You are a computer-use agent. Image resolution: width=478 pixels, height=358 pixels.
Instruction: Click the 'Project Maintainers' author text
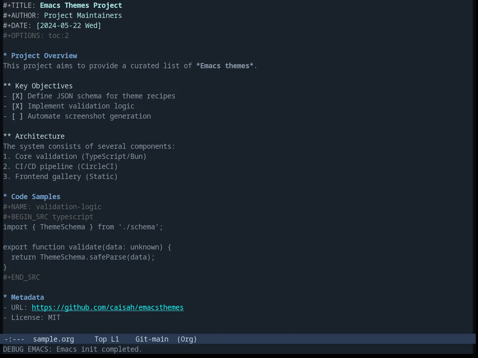click(83, 16)
